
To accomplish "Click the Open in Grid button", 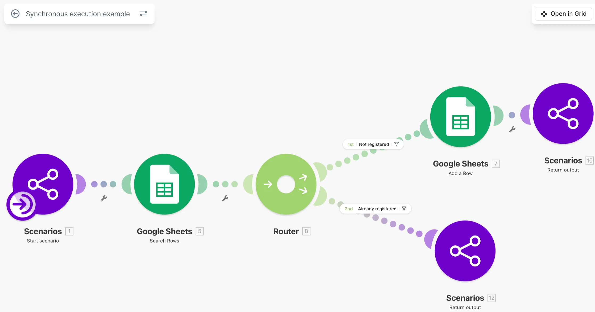I will pyautogui.click(x=563, y=14).
